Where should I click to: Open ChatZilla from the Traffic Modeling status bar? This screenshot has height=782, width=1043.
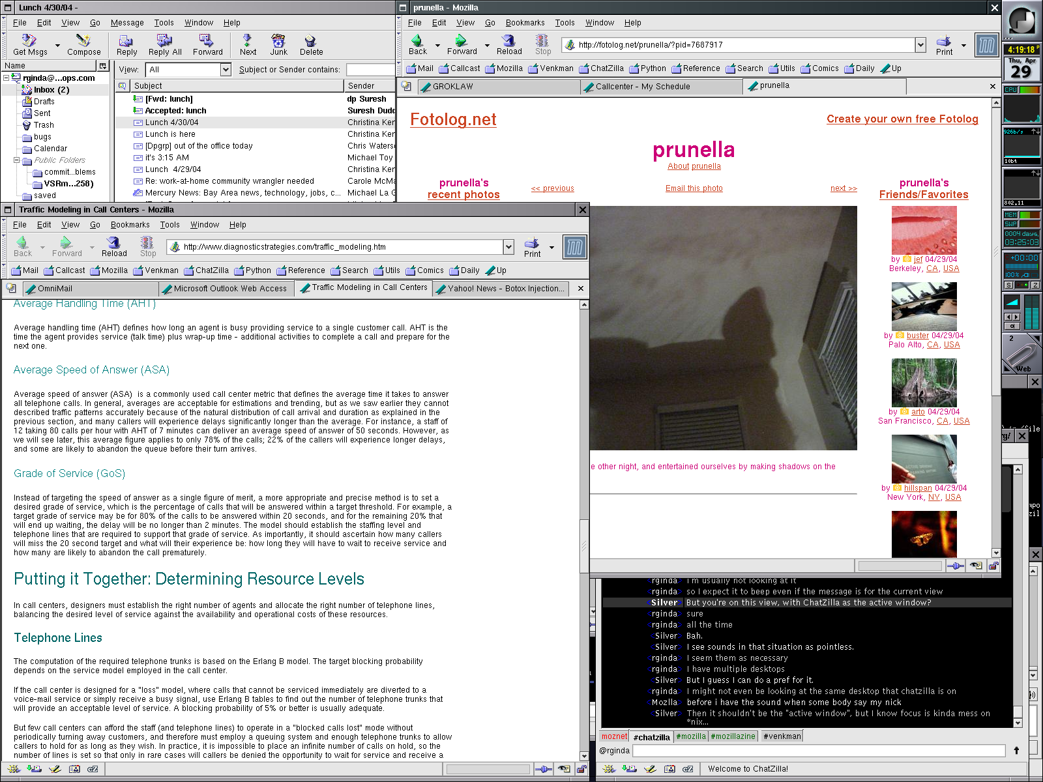point(93,769)
